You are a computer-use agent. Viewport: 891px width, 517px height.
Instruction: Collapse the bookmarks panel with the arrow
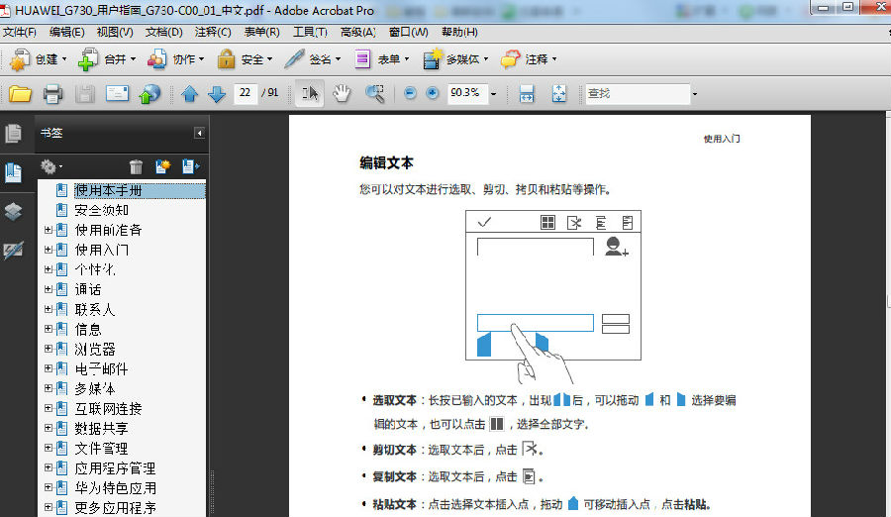pyautogui.click(x=199, y=133)
